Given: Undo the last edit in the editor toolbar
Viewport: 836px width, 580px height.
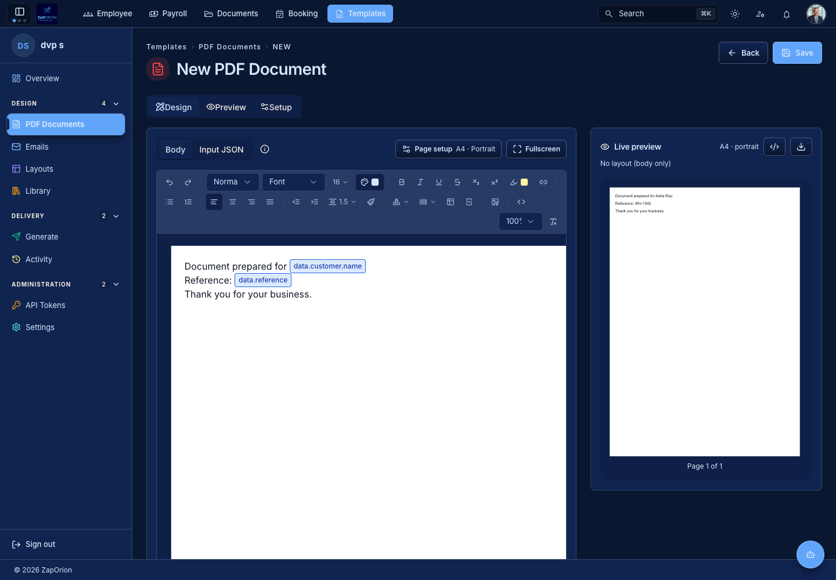Looking at the screenshot, I should (170, 182).
